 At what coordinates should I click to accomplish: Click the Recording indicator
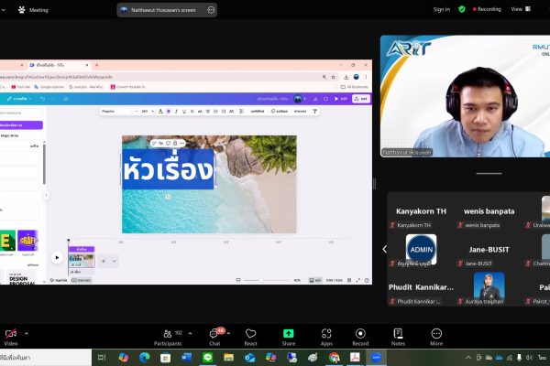click(x=487, y=9)
